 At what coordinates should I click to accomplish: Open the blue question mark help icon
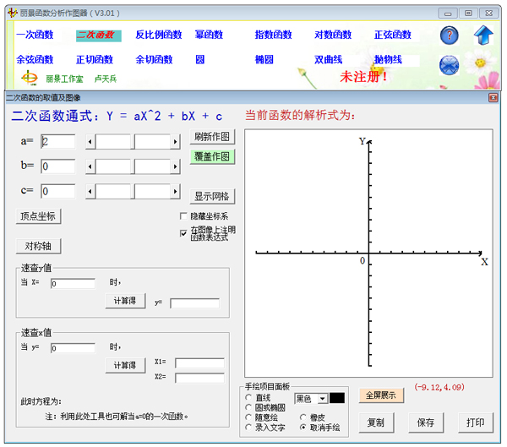[x=450, y=35]
